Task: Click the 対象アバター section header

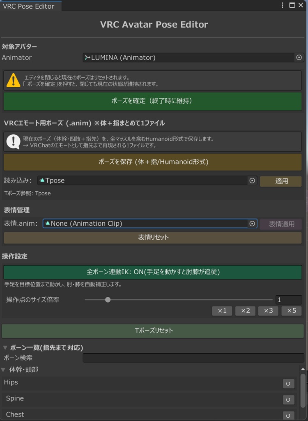Action: [x=19, y=47]
